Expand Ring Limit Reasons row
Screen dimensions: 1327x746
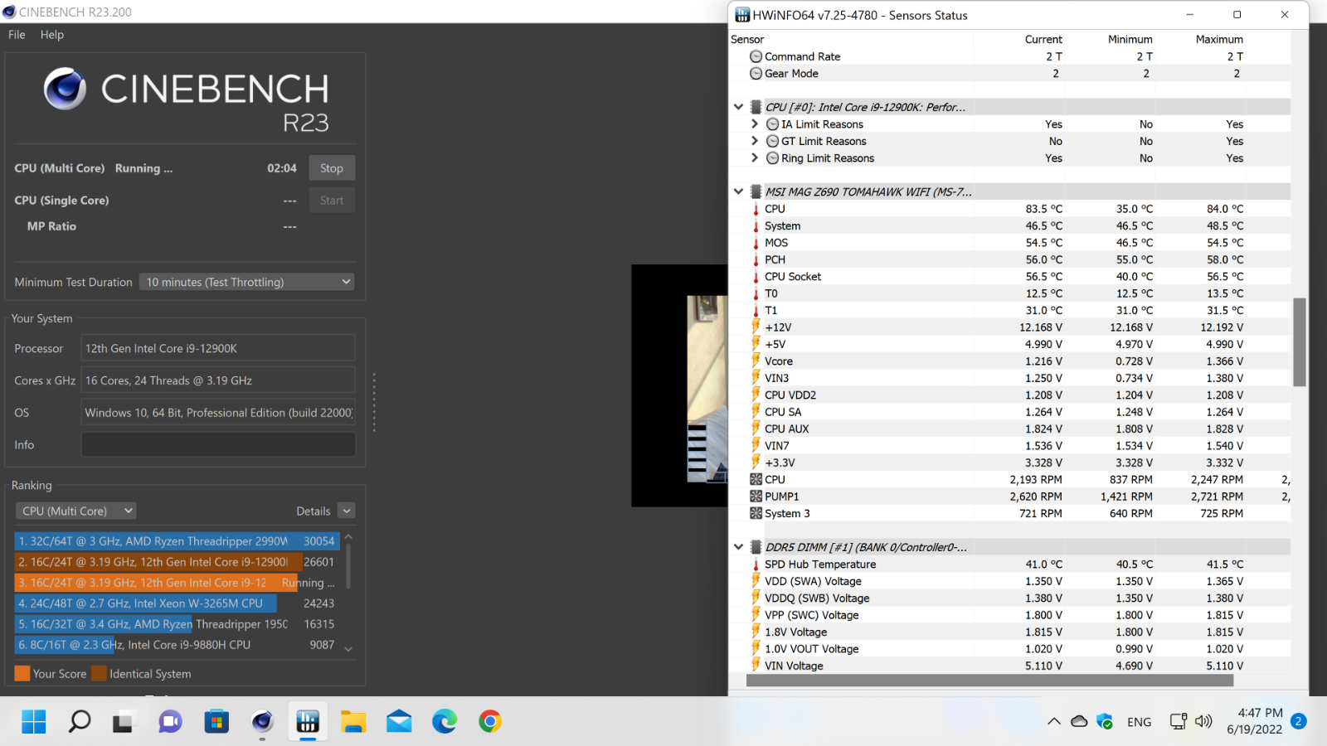755,158
